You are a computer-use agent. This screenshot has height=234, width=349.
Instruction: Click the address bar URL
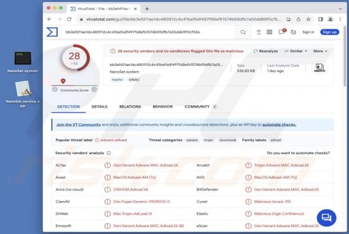183,19
